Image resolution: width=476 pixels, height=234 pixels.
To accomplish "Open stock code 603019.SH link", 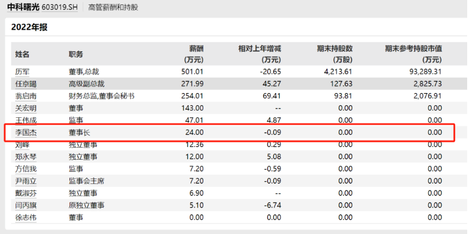I will pyautogui.click(x=59, y=7).
